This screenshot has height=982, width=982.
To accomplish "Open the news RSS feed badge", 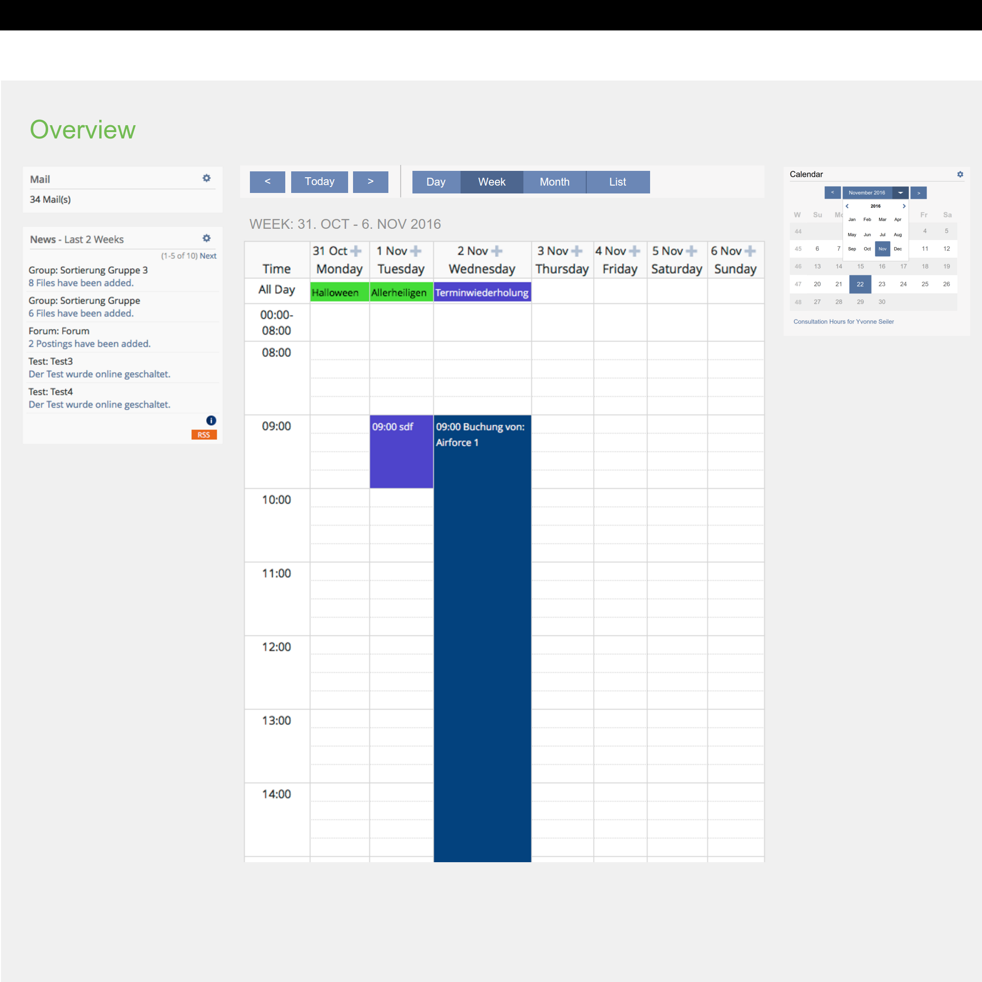I will tap(204, 435).
